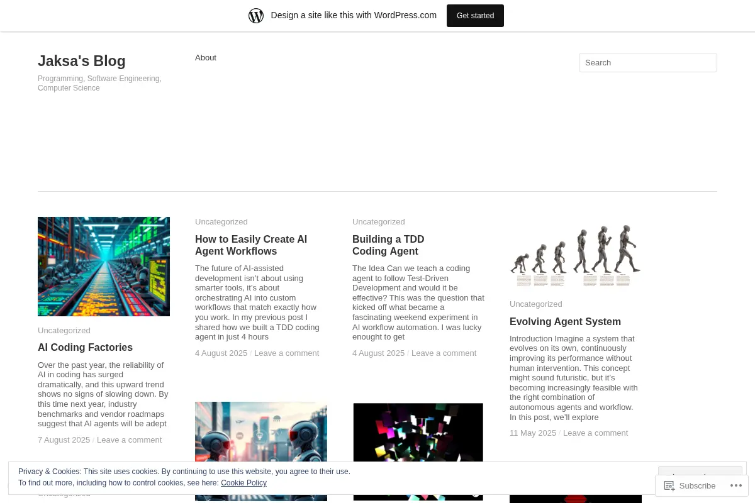Viewport: 755px width, 503px height.
Task: Open the two robots city thumbnail
Action: 261,451
